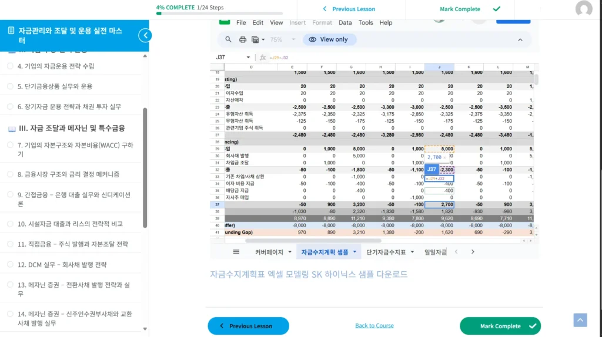602x337 pixels.
Task: Open filter views dropdown caret
Action: [263, 39]
